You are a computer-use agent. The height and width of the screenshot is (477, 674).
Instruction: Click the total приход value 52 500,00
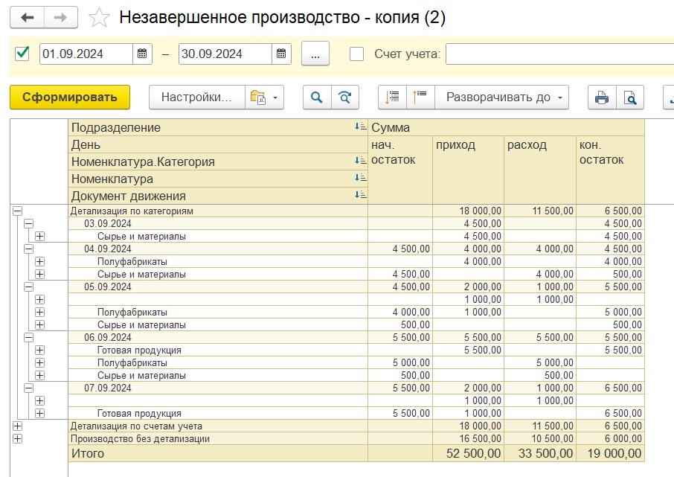(473, 453)
